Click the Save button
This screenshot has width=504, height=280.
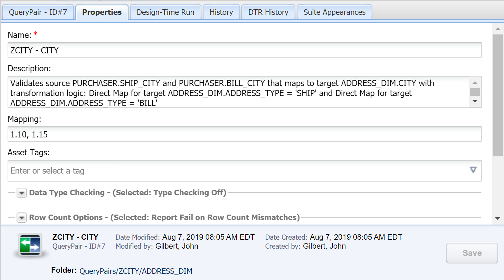pos(472,253)
